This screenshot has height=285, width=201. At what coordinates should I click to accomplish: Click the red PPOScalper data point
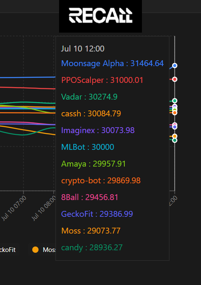(x=175, y=79)
